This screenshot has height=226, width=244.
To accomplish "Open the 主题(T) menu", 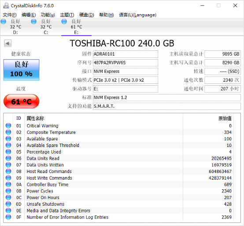I will point(67,15).
